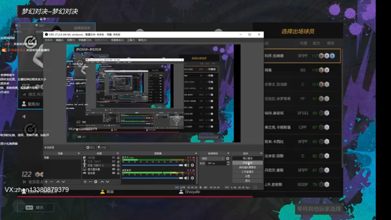391x220 pixels.
Task: Add a new scene with the plus button
Action: click(x=46, y=182)
